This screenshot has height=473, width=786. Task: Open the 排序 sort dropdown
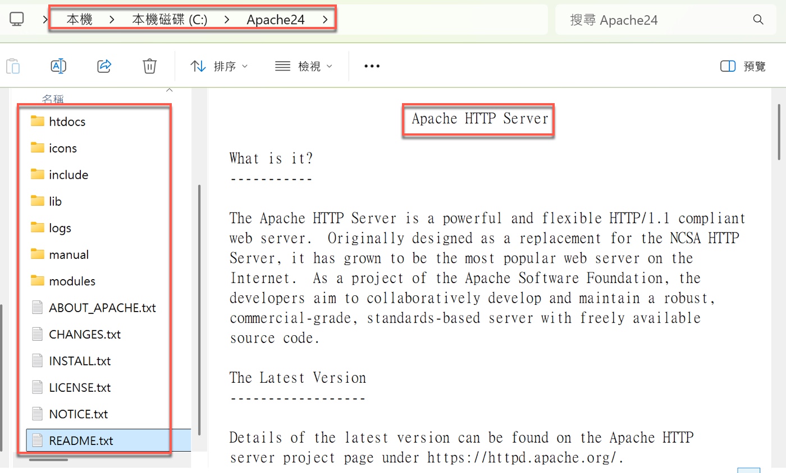coord(220,66)
